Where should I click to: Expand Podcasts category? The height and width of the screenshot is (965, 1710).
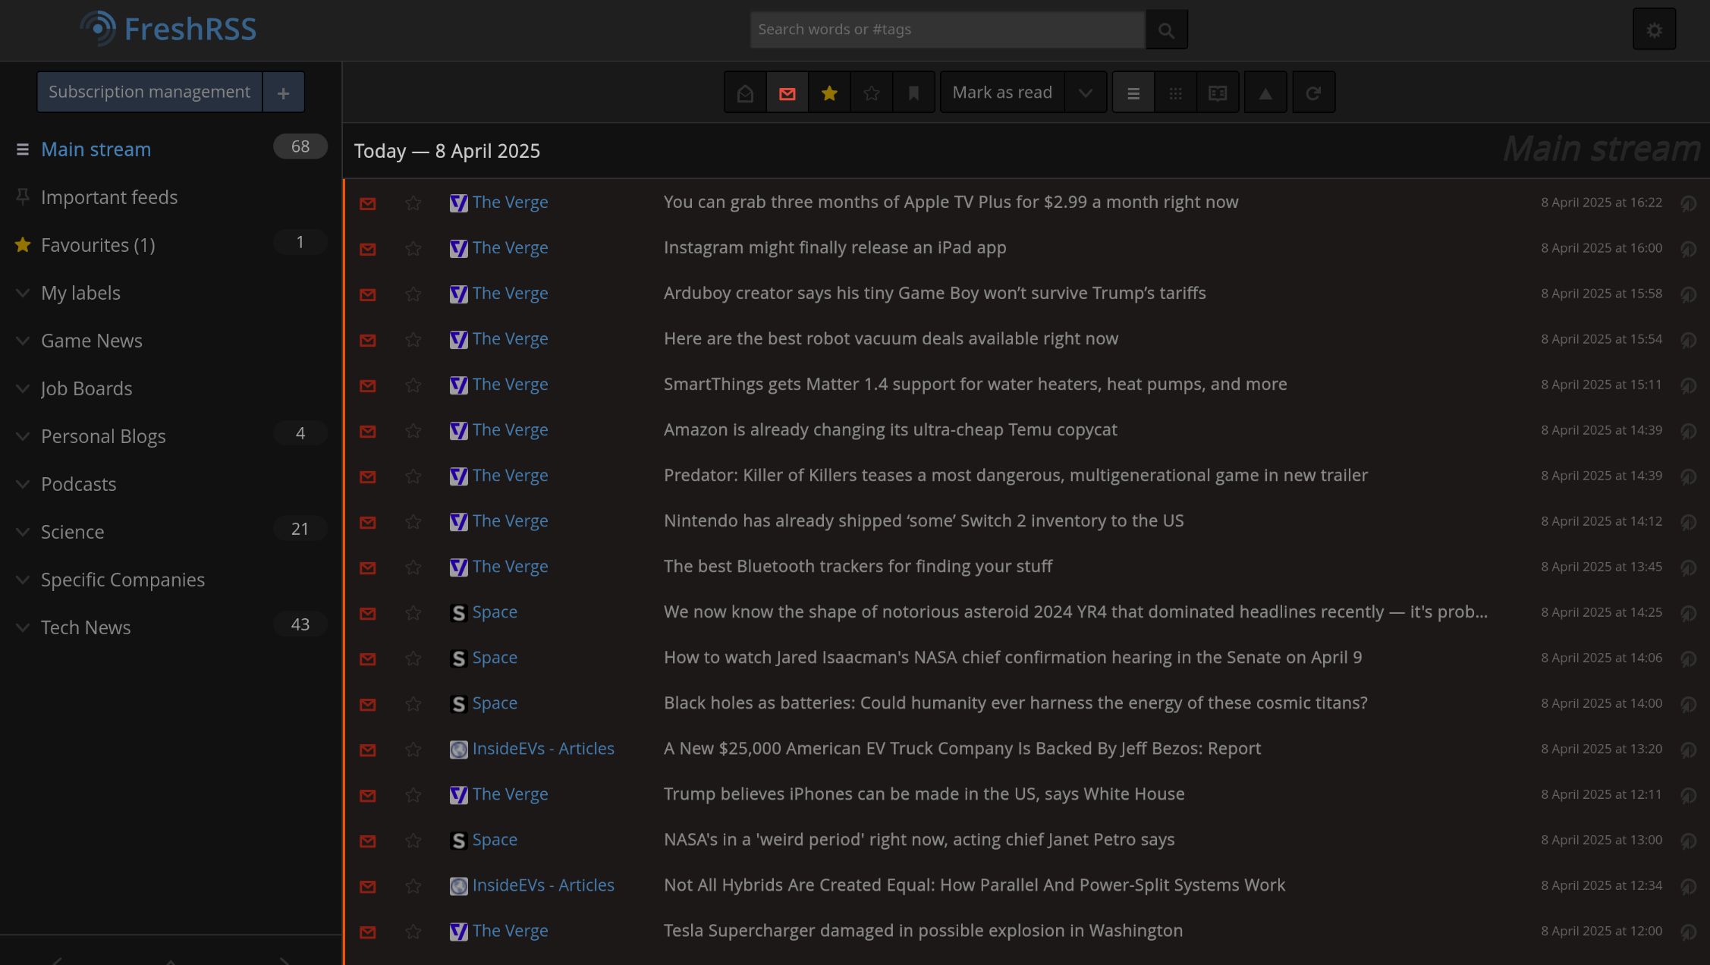point(23,484)
